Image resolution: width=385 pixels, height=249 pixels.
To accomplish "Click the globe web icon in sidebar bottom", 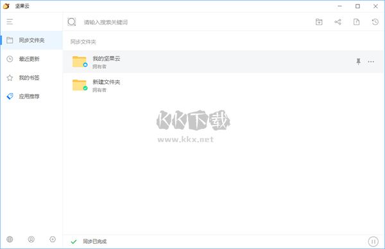I will [10, 239].
